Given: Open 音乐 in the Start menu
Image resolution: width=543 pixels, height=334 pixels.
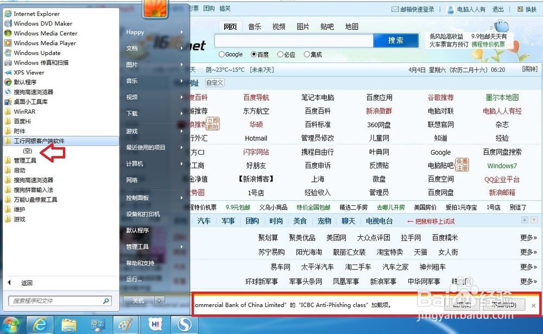Looking at the screenshot, I should [x=132, y=81].
